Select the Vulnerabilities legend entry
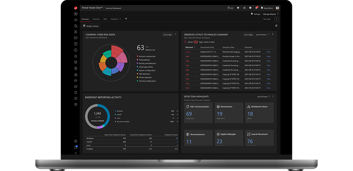353x171 pixels. (x=143, y=60)
